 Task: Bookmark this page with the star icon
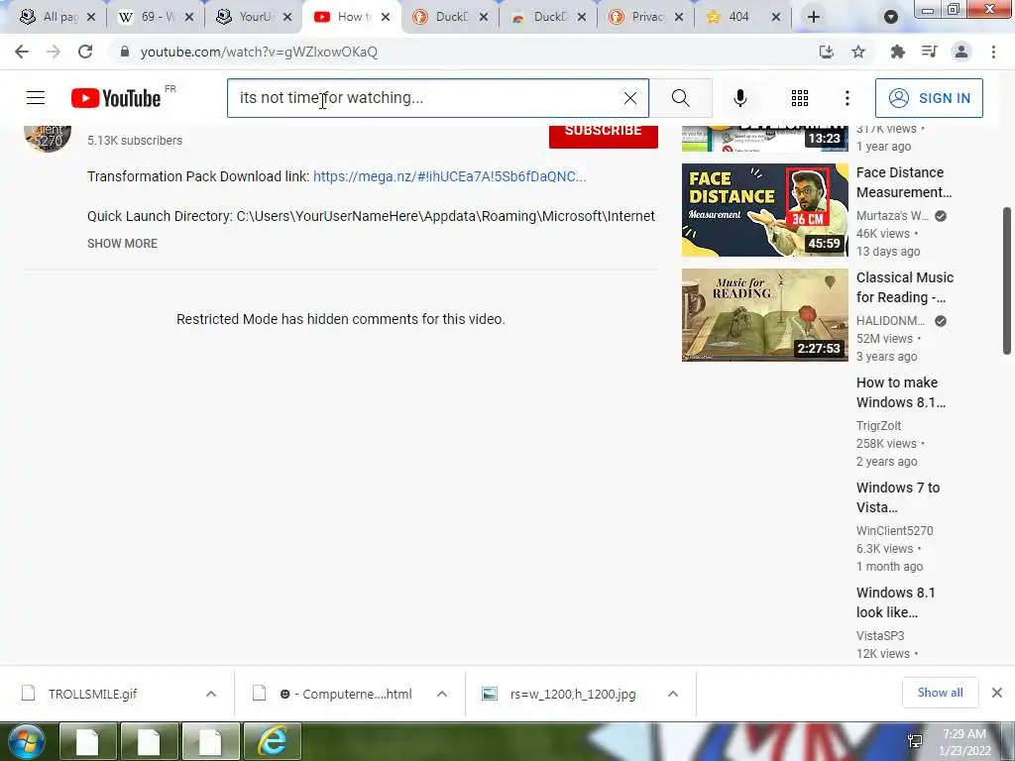coord(858,52)
